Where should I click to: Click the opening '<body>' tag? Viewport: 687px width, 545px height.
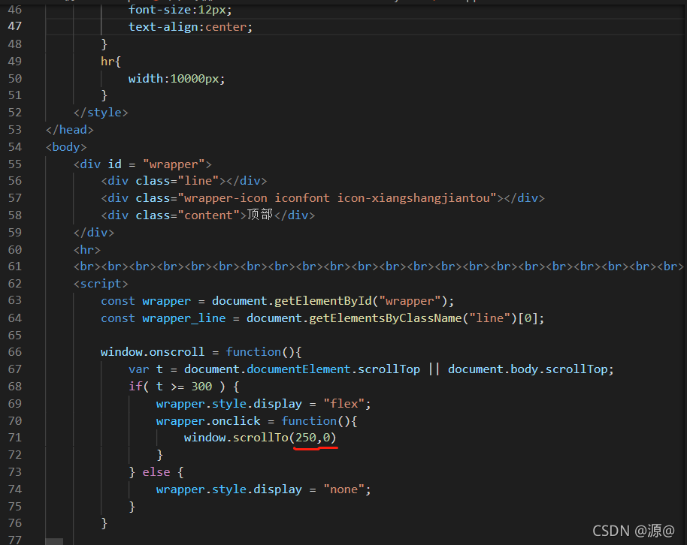tap(66, 147)
